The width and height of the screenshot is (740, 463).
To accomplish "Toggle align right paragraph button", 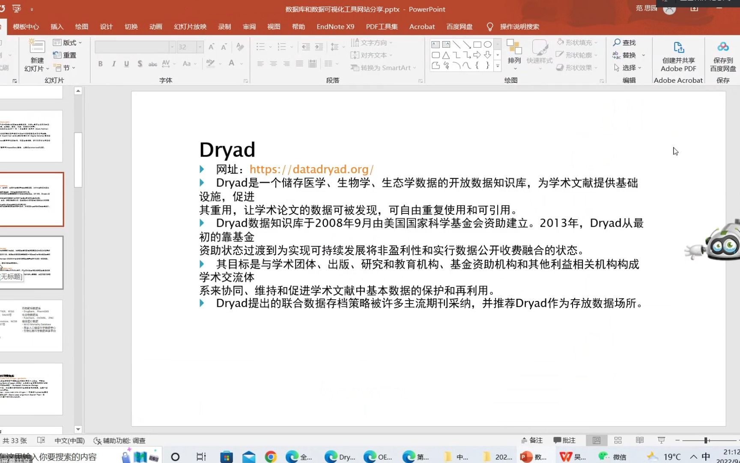I will pos(286,64).
